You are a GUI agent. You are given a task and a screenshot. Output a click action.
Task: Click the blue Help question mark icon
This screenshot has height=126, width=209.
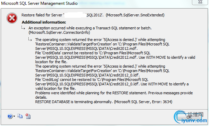10,116
